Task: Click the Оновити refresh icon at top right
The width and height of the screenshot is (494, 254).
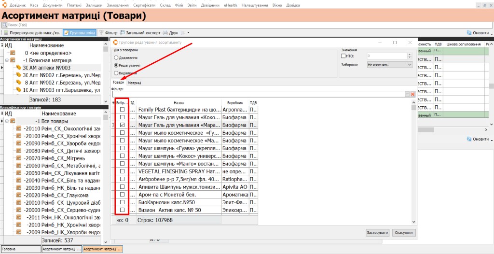Action: point(469,33)
